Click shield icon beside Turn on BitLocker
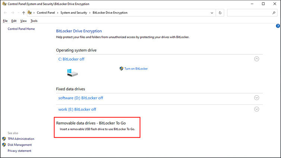This screenshot has height=158, width=281. click(x=121, y=69)
